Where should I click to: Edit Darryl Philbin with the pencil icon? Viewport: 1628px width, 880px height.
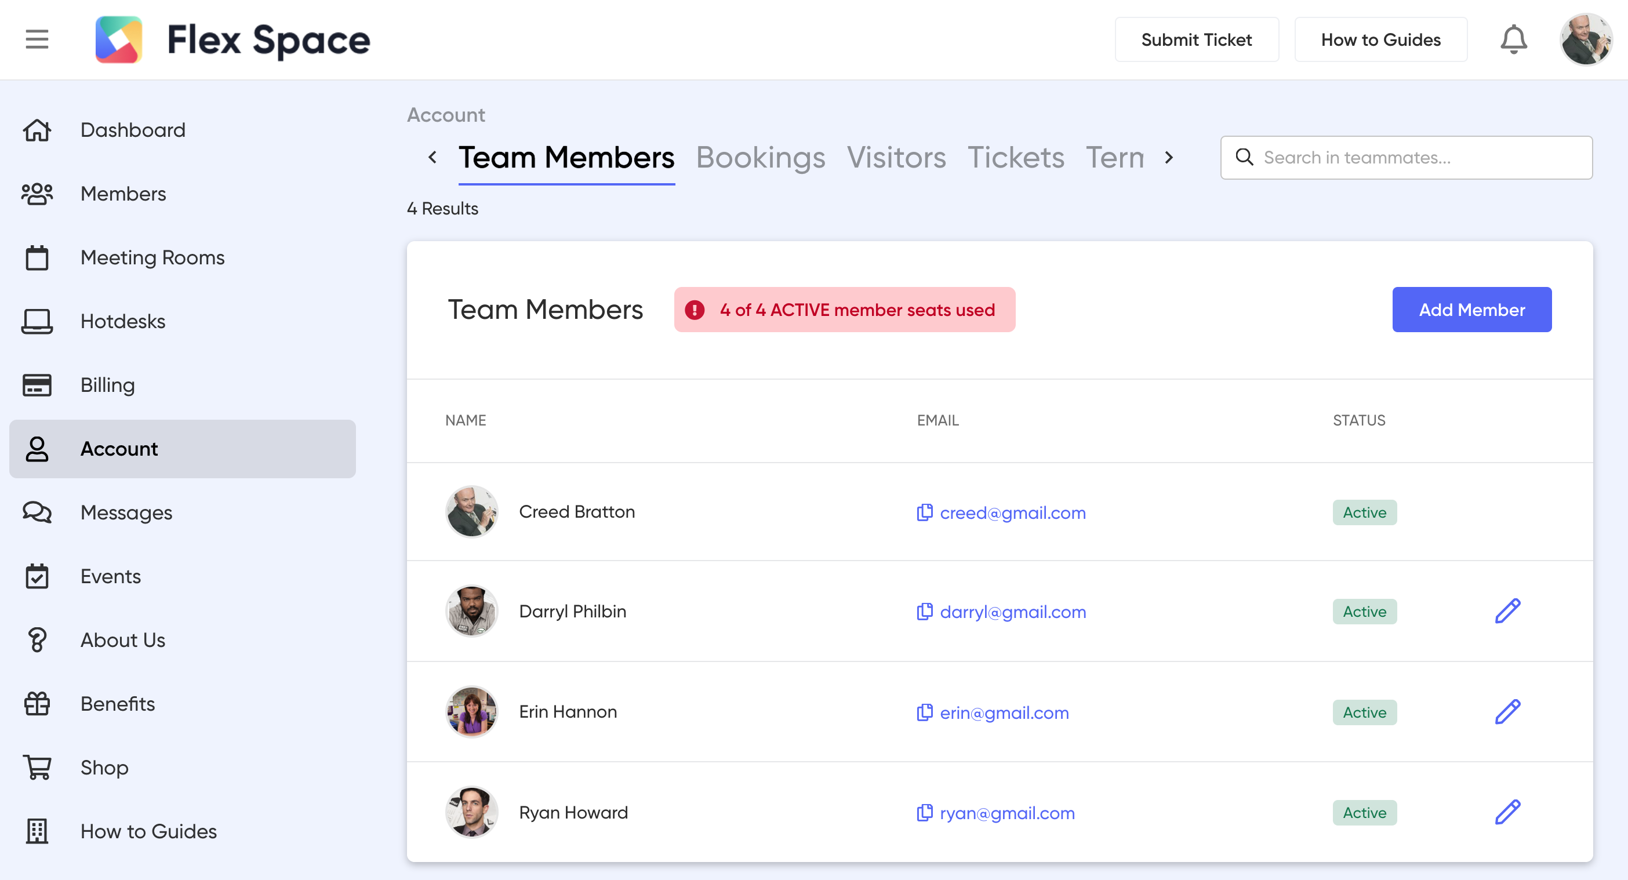[1508, 611]
